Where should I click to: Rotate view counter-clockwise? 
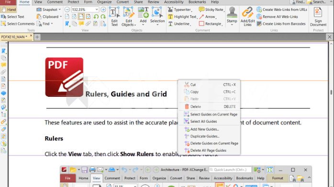click(96, 17)
